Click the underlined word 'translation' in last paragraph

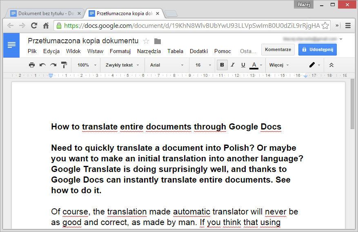pyautogui.click(x=127, y=212)
